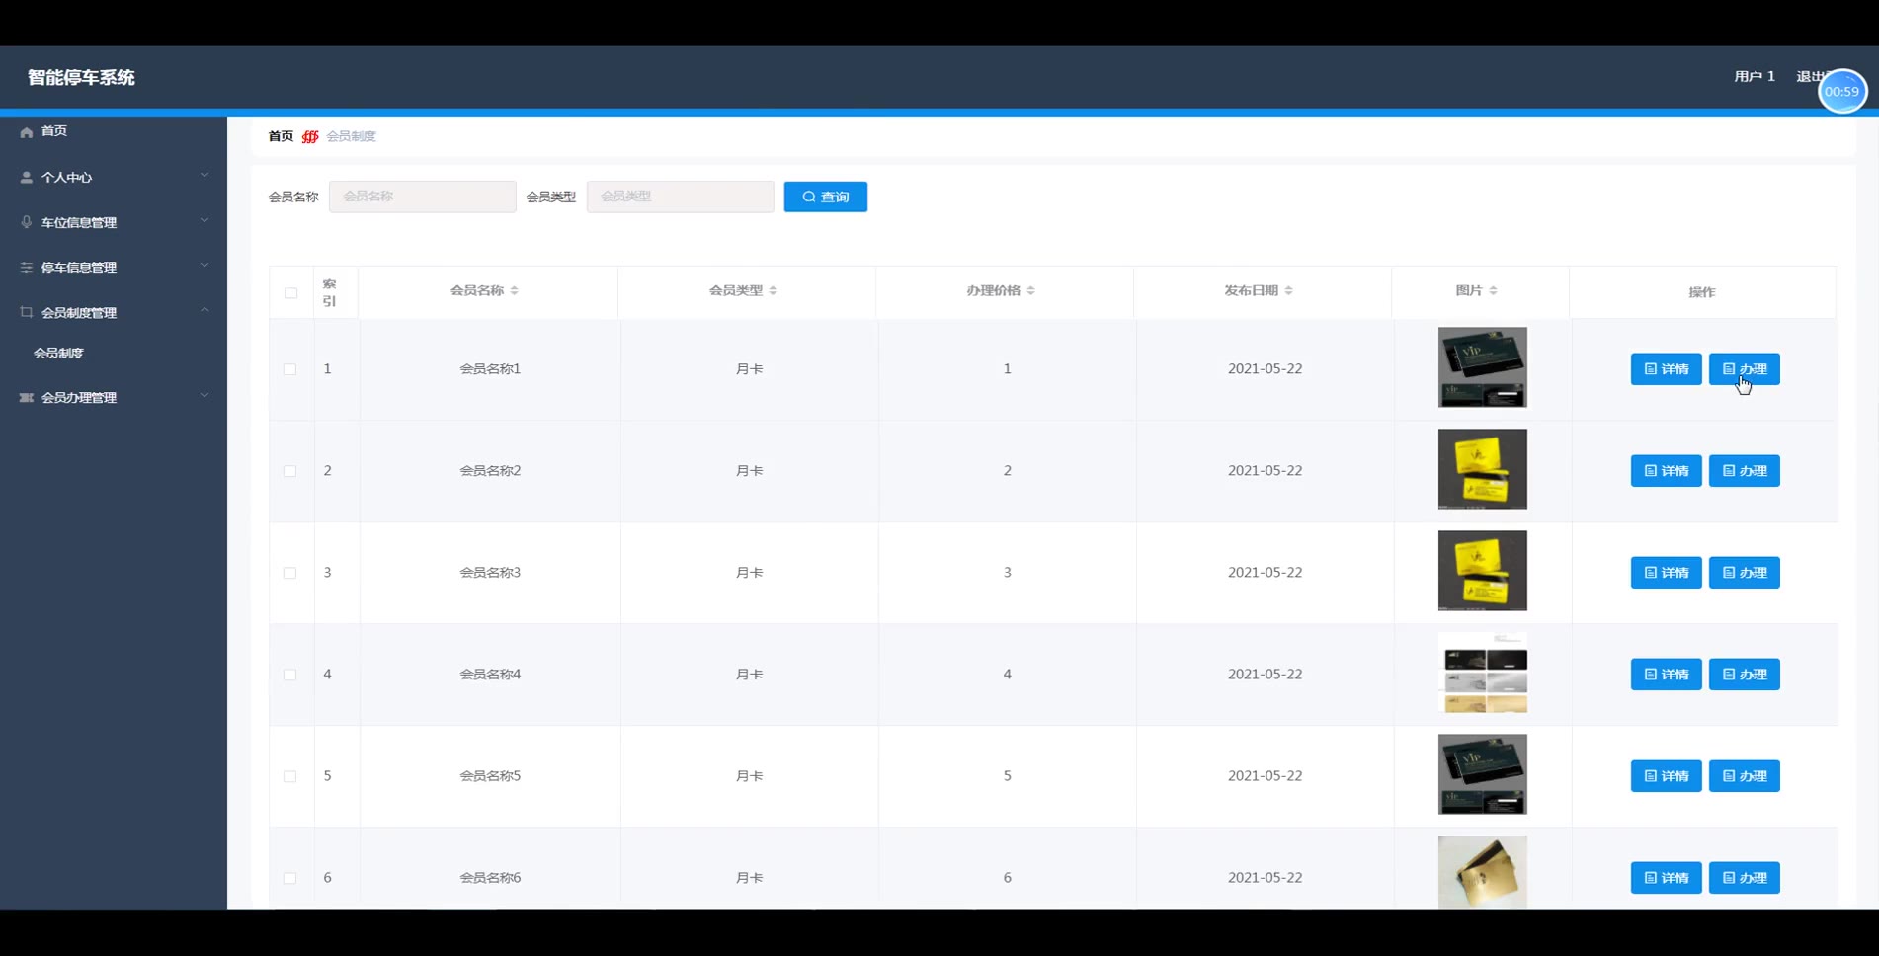This screenshot has width=1879, height=956.
Task: Click the red breadcrumb separator icon
Action: 310,136
